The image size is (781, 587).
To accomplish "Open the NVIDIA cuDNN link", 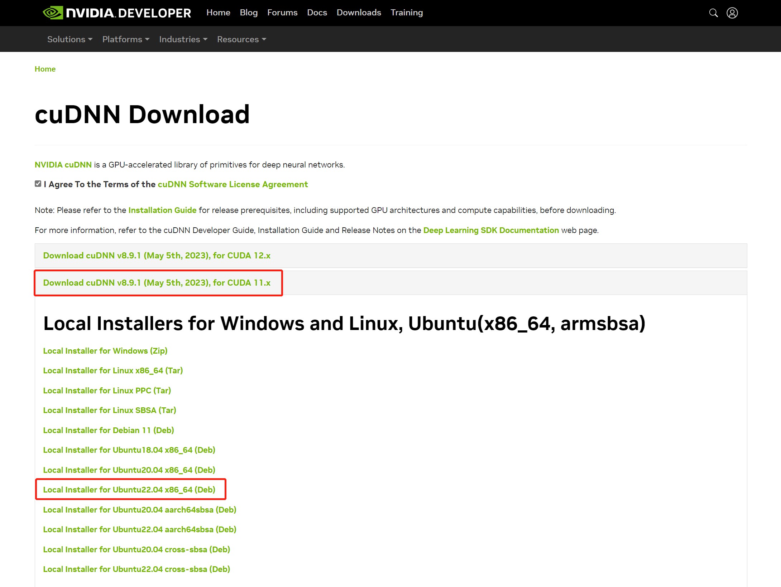I will pos(63,165).
